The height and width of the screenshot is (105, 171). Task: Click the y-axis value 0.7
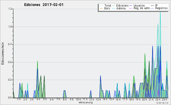10,44
